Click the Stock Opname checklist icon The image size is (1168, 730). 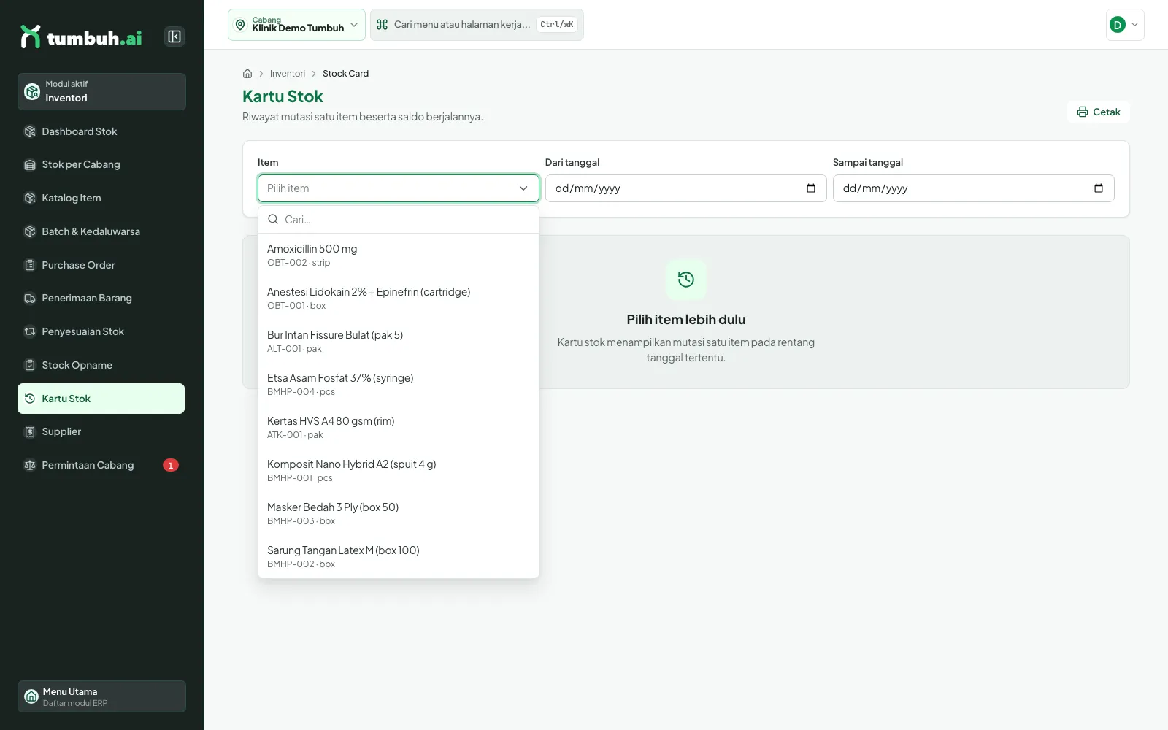click(30, 365)
